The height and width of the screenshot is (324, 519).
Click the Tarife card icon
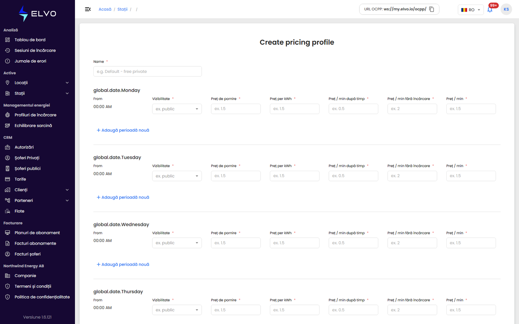coord(7,179)
